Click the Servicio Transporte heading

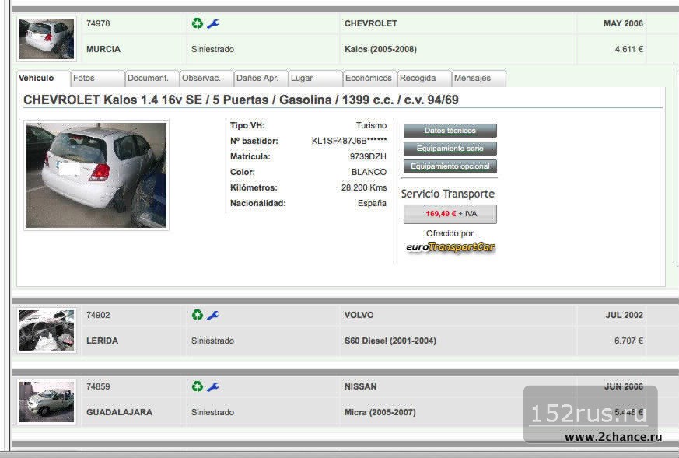(448, 194)
